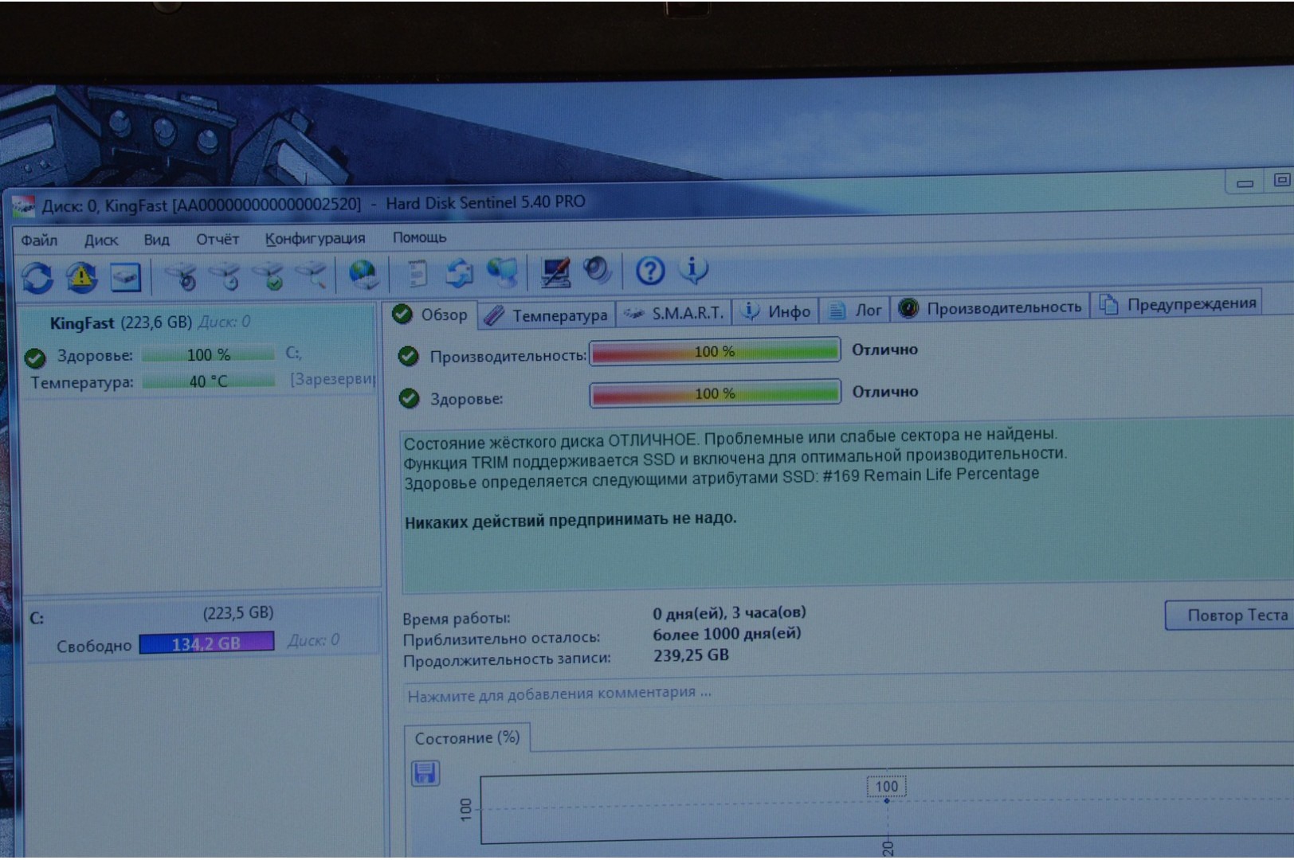Click the report document toolbar icon
Viewport: 1294px width, 860px height.
416,273
